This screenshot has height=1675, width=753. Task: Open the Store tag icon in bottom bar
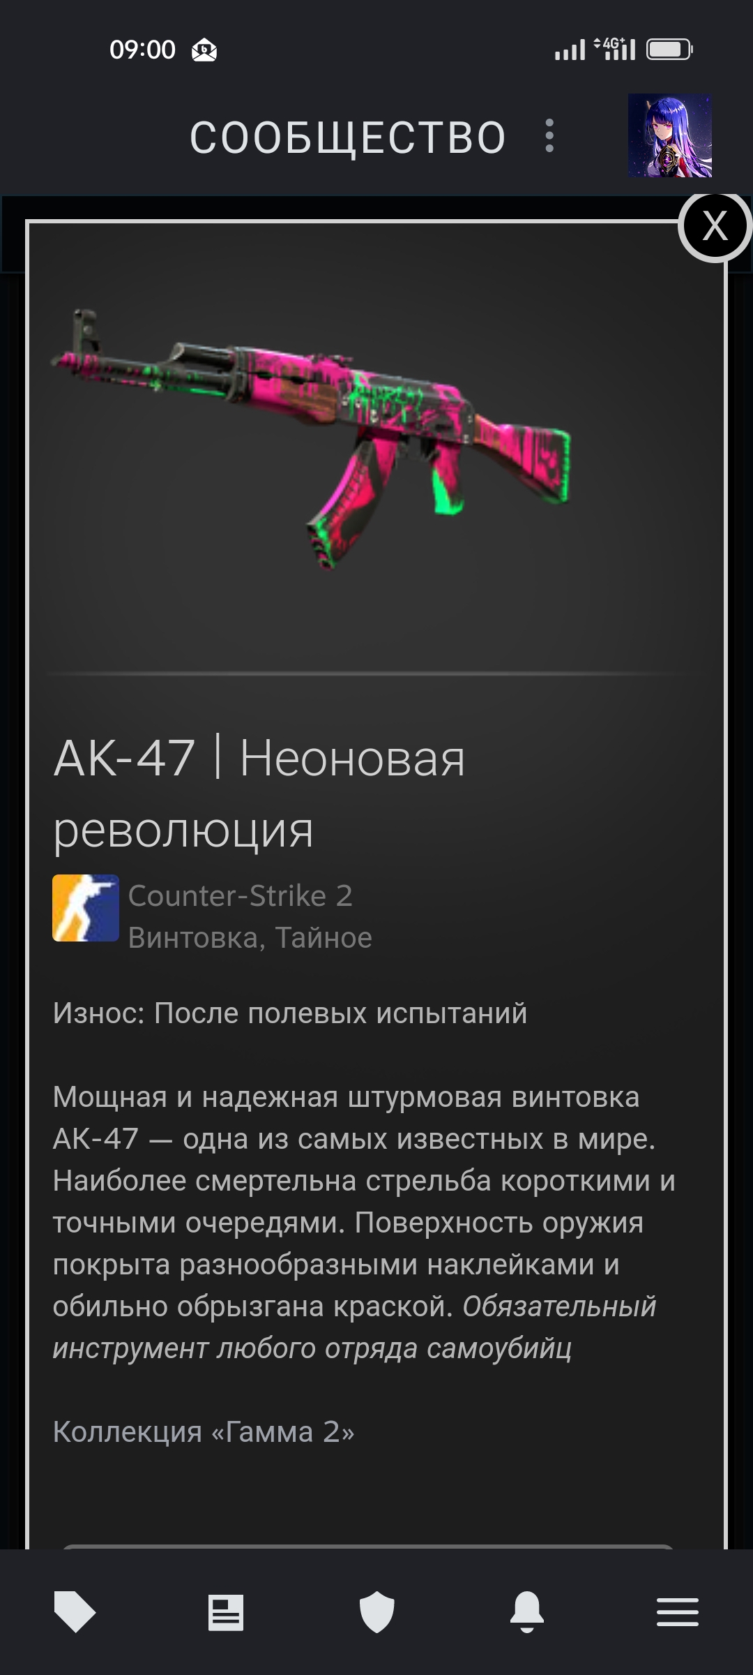coord(75,1612)
